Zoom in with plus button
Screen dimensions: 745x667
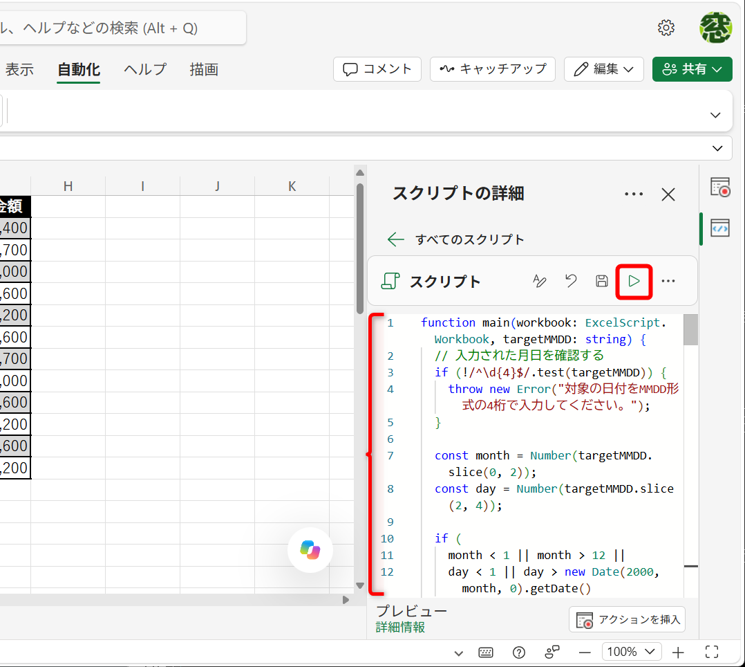pyautogui.click(x=678, y=652)
